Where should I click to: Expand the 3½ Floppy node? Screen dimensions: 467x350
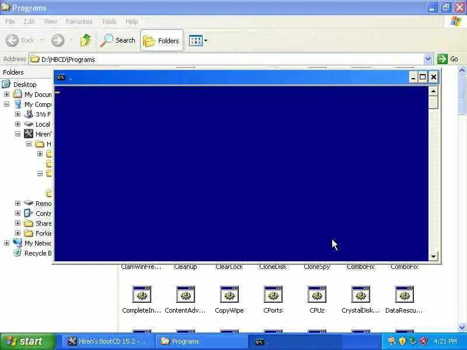(18, 114)
